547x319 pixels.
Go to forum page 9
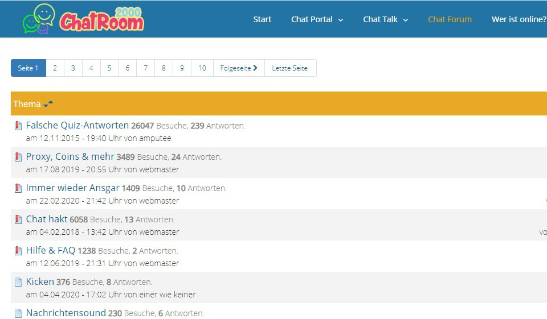[182, 68]
